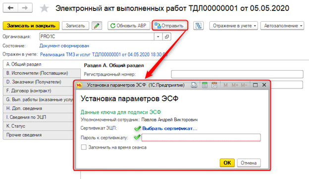Go back with the left arrow button

[10, 8]
